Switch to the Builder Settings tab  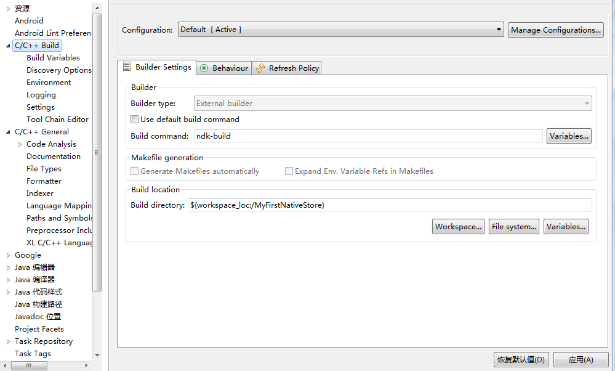pyautogui.click(x=157, y=67)
